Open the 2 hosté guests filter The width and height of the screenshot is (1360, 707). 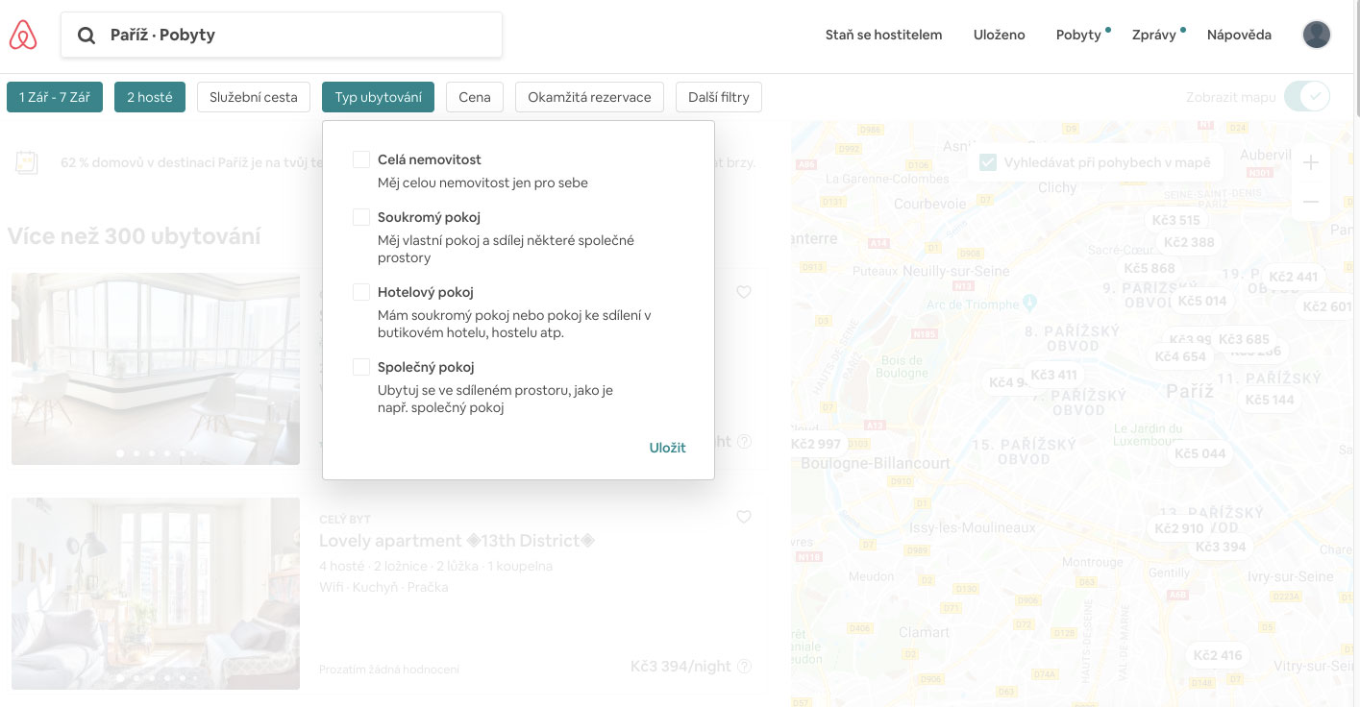(x=150, y=97)
